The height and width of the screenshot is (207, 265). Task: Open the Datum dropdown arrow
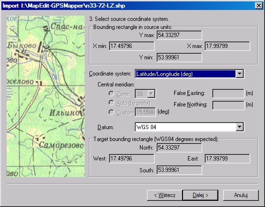coord(239,127)
